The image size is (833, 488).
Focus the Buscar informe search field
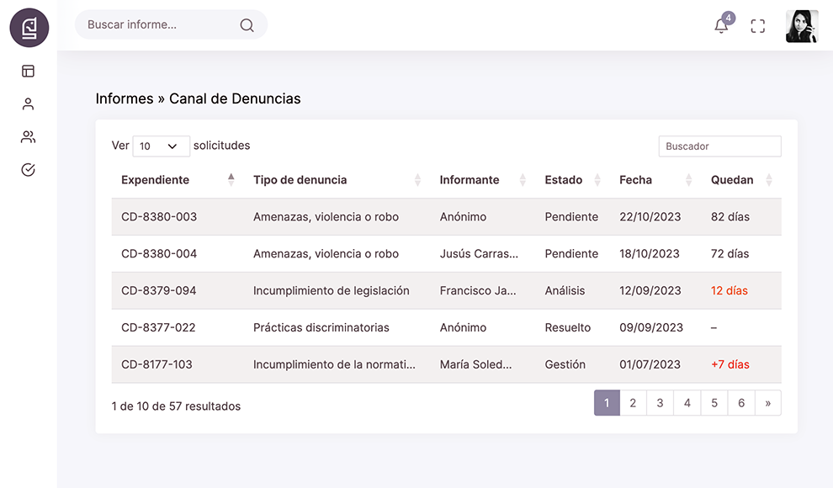coord(160,25)
